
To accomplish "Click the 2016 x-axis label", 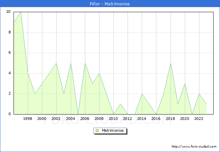I will coord(156,119).
